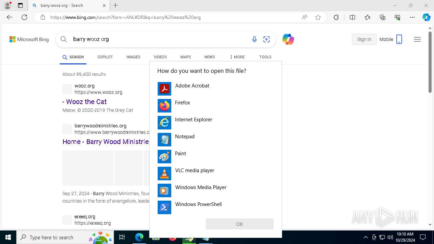Click the magnifier icon in Bing search box
The image size is (434, 244).
pos(64,39)
